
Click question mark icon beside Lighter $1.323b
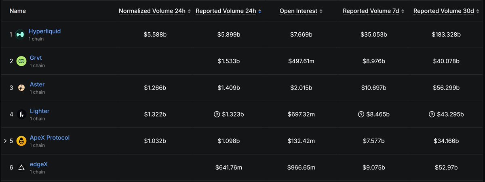point(217,115)
